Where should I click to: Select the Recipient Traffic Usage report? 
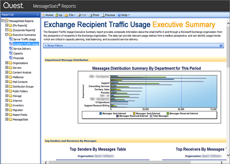(x=26, y=44)
